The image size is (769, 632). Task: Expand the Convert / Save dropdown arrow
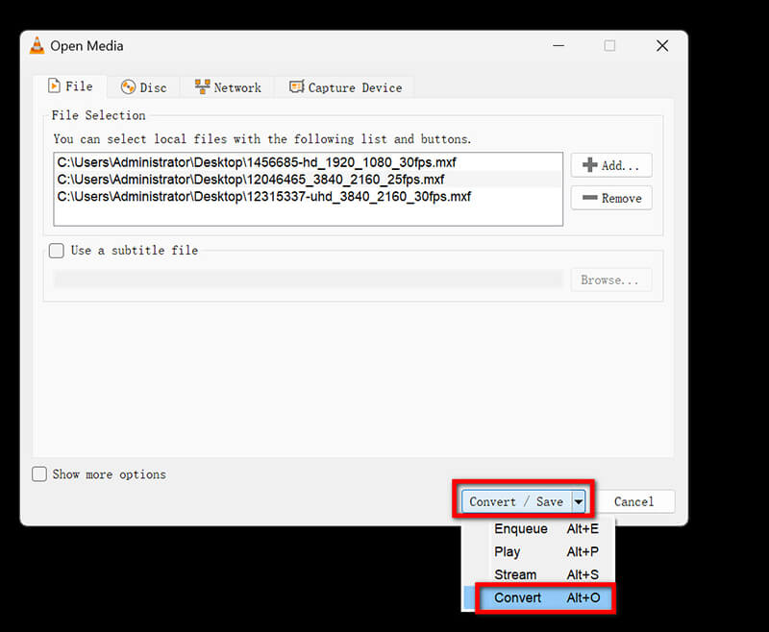click(x=579, y=501)
